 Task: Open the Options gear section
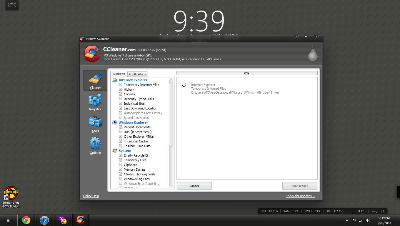[x=95, y=146]
